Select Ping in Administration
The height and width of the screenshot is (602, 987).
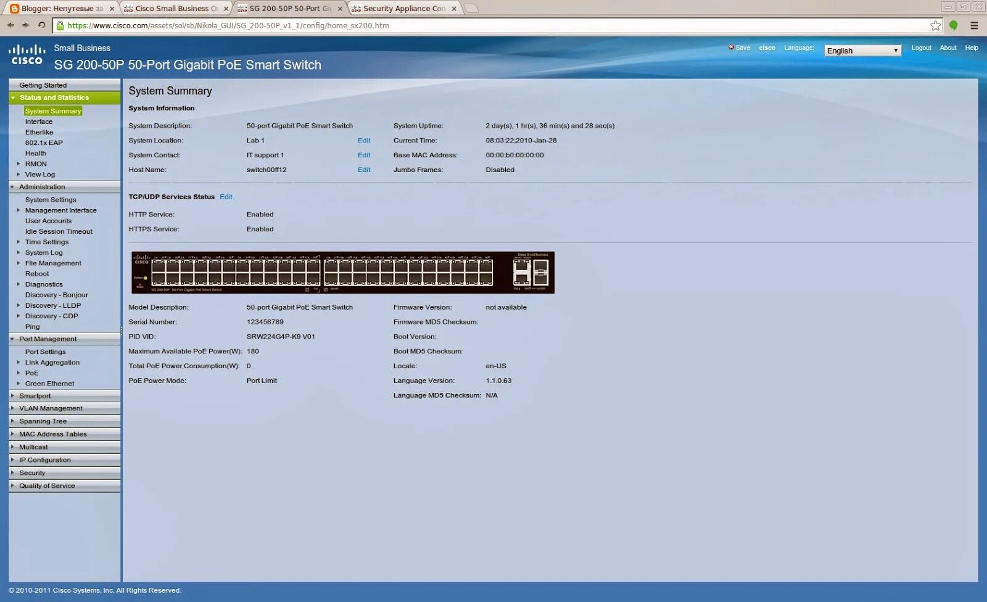[32, 327]
